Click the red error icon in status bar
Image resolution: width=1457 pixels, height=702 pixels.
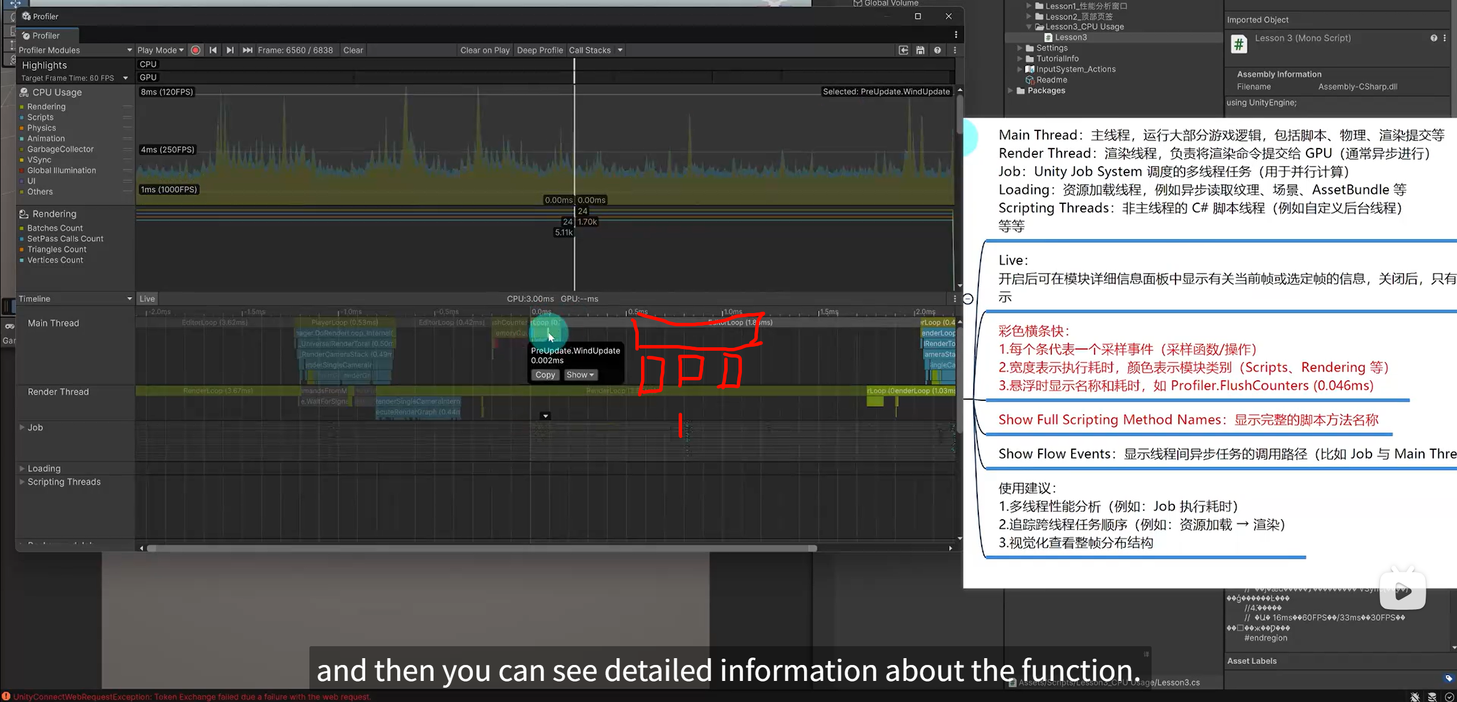pos(6,696)
